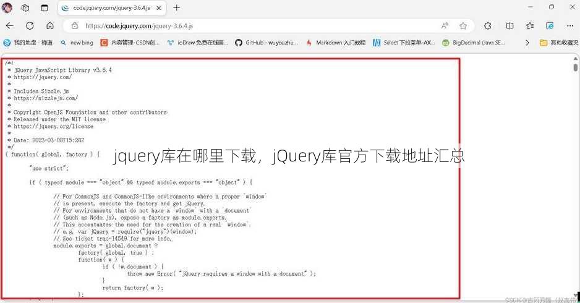This screenshot has height=303, width=580.
Task: Click the Date: 2023-03-08T15:28Z line
Action: [49, 140]
